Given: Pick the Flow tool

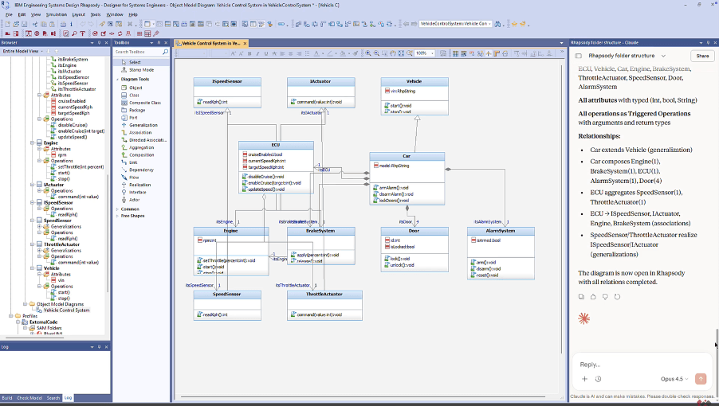Looking at the screenshot, I should pos(134,178).
